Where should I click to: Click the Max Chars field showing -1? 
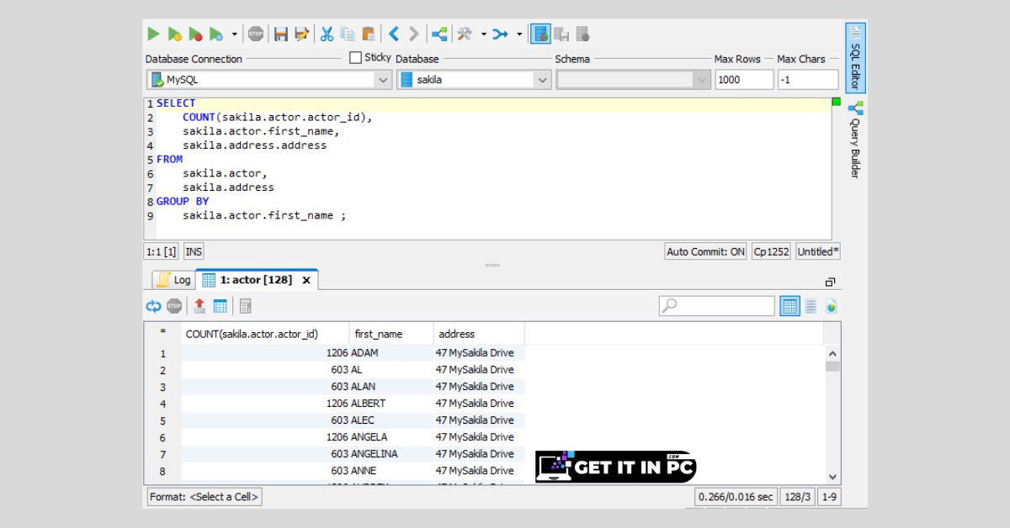[808, 80]
